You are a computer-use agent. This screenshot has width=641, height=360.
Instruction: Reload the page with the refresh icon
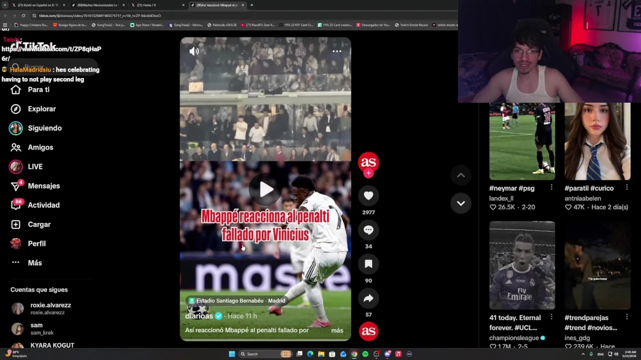23,15
